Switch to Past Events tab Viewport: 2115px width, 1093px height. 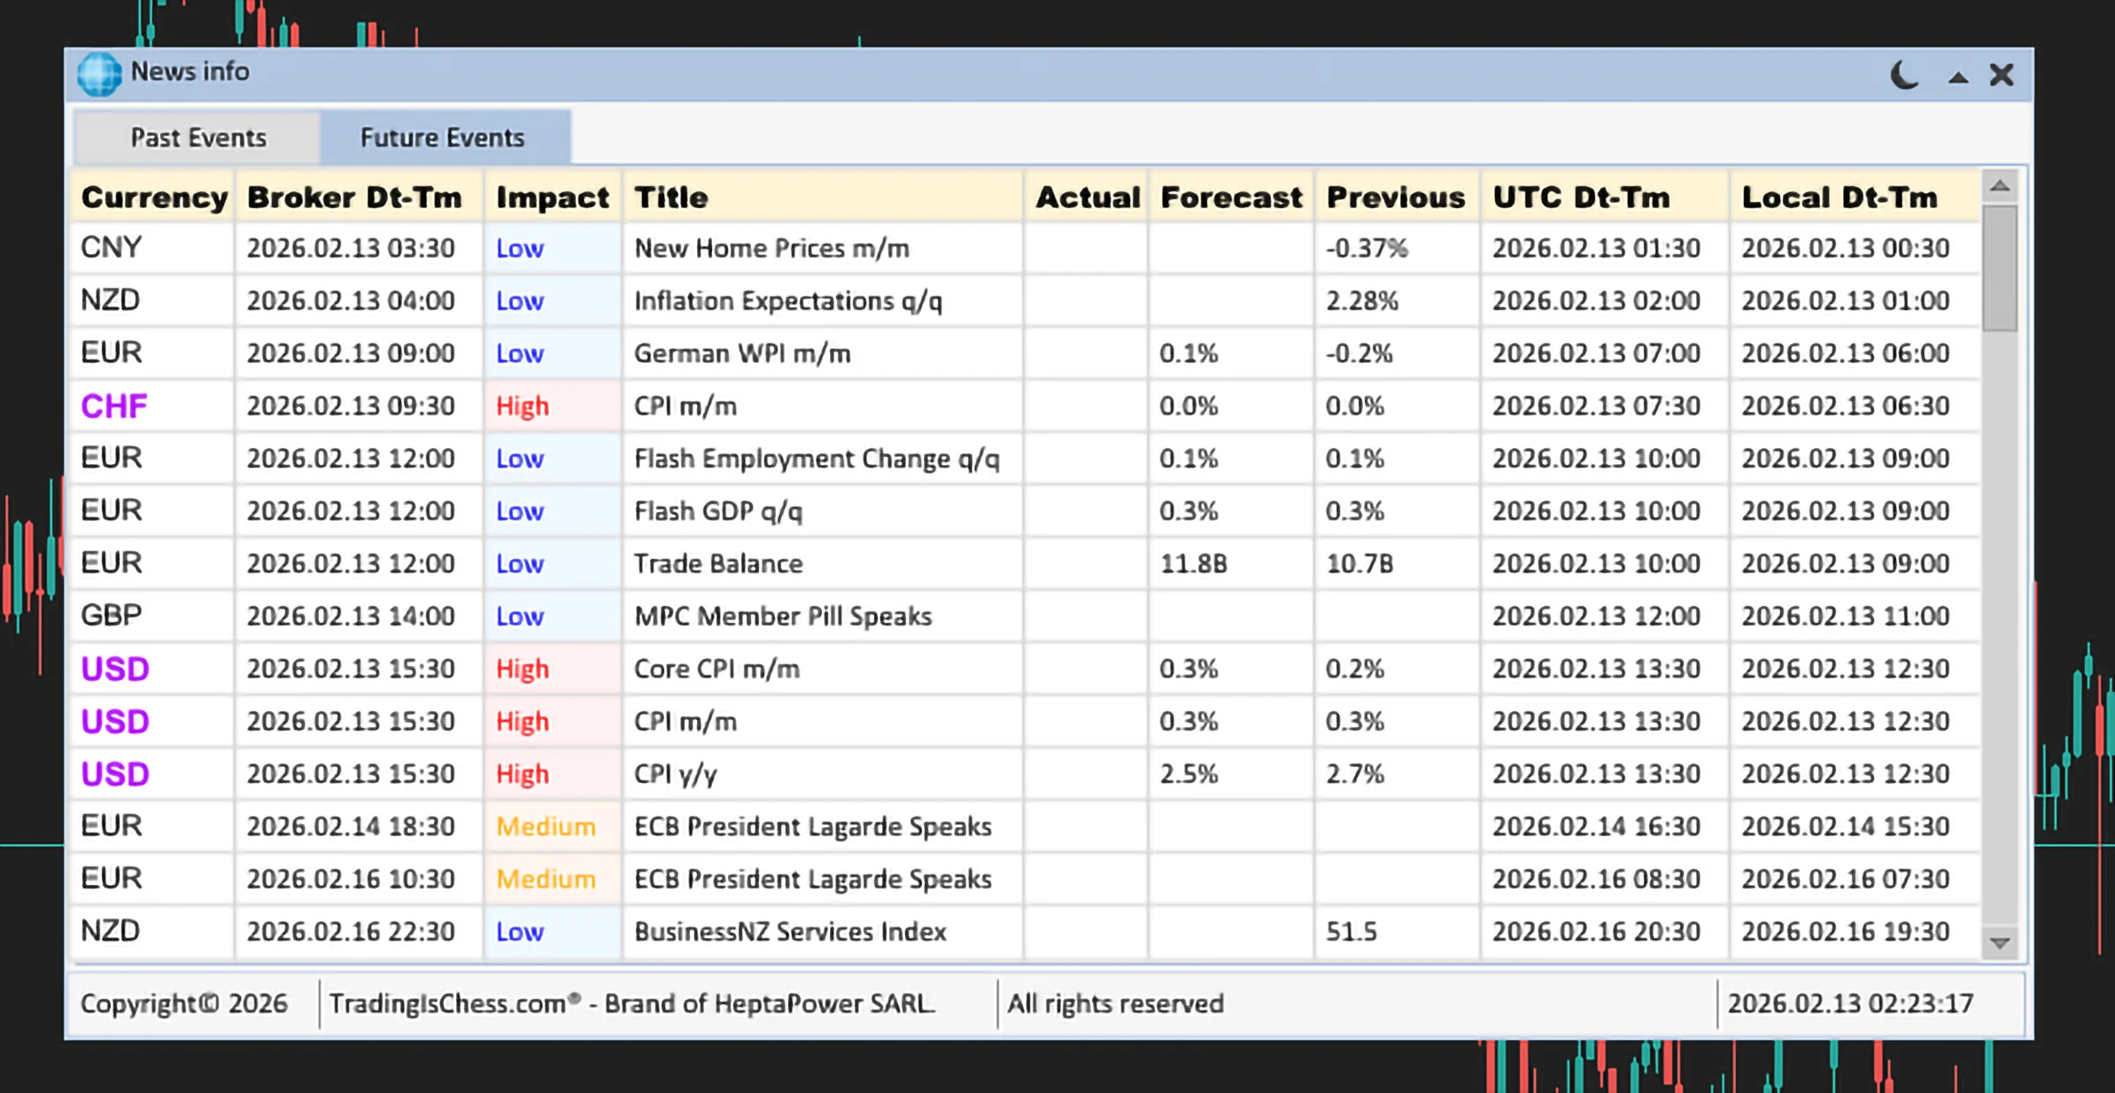pyautogui.click(x=198, y=138)
